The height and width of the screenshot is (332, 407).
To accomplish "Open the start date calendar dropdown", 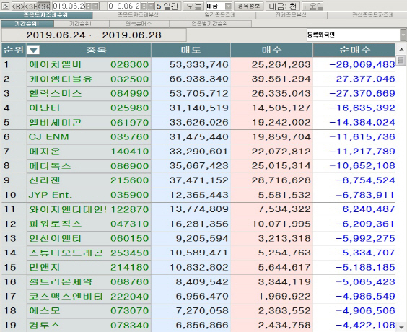I will click(x=95, y=6).
